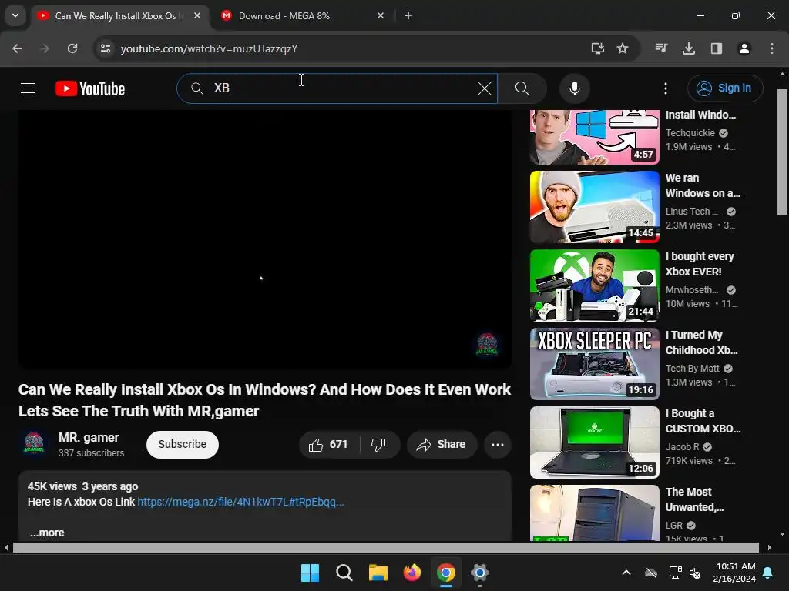Open media controls icon in Chrome toolbar
789x591 pixels.
pos(661,48)
